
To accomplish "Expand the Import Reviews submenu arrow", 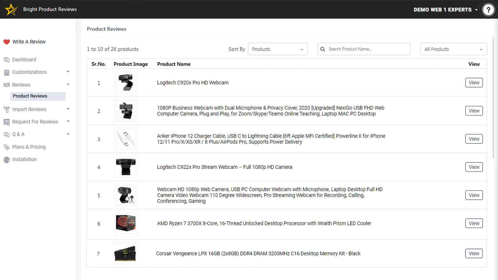I will click(68, 109).
